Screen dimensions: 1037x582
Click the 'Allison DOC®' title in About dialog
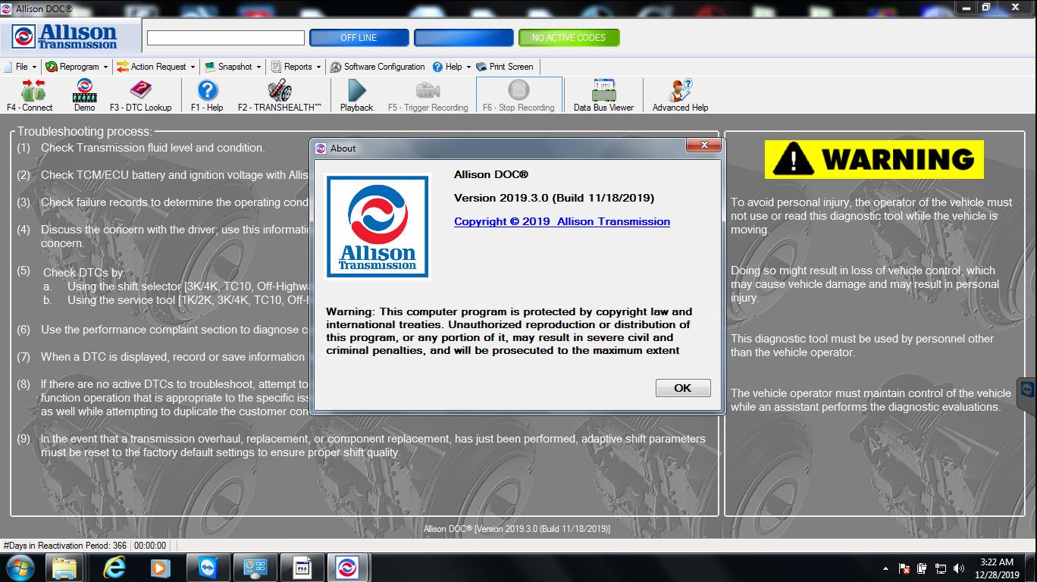[491, 174]
